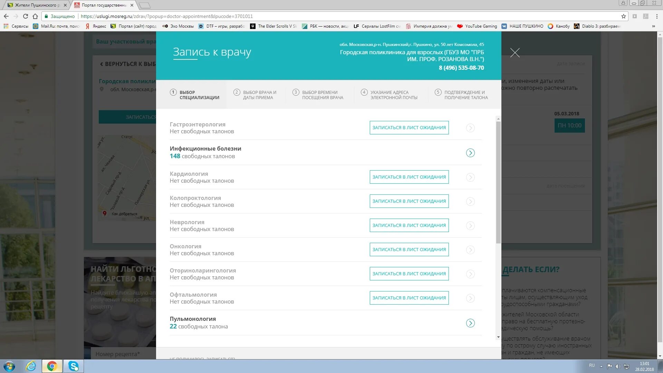663x373 pixels.
Task: Select step 3 Выбор времени посещения врача
Action: tap(319, 94)
